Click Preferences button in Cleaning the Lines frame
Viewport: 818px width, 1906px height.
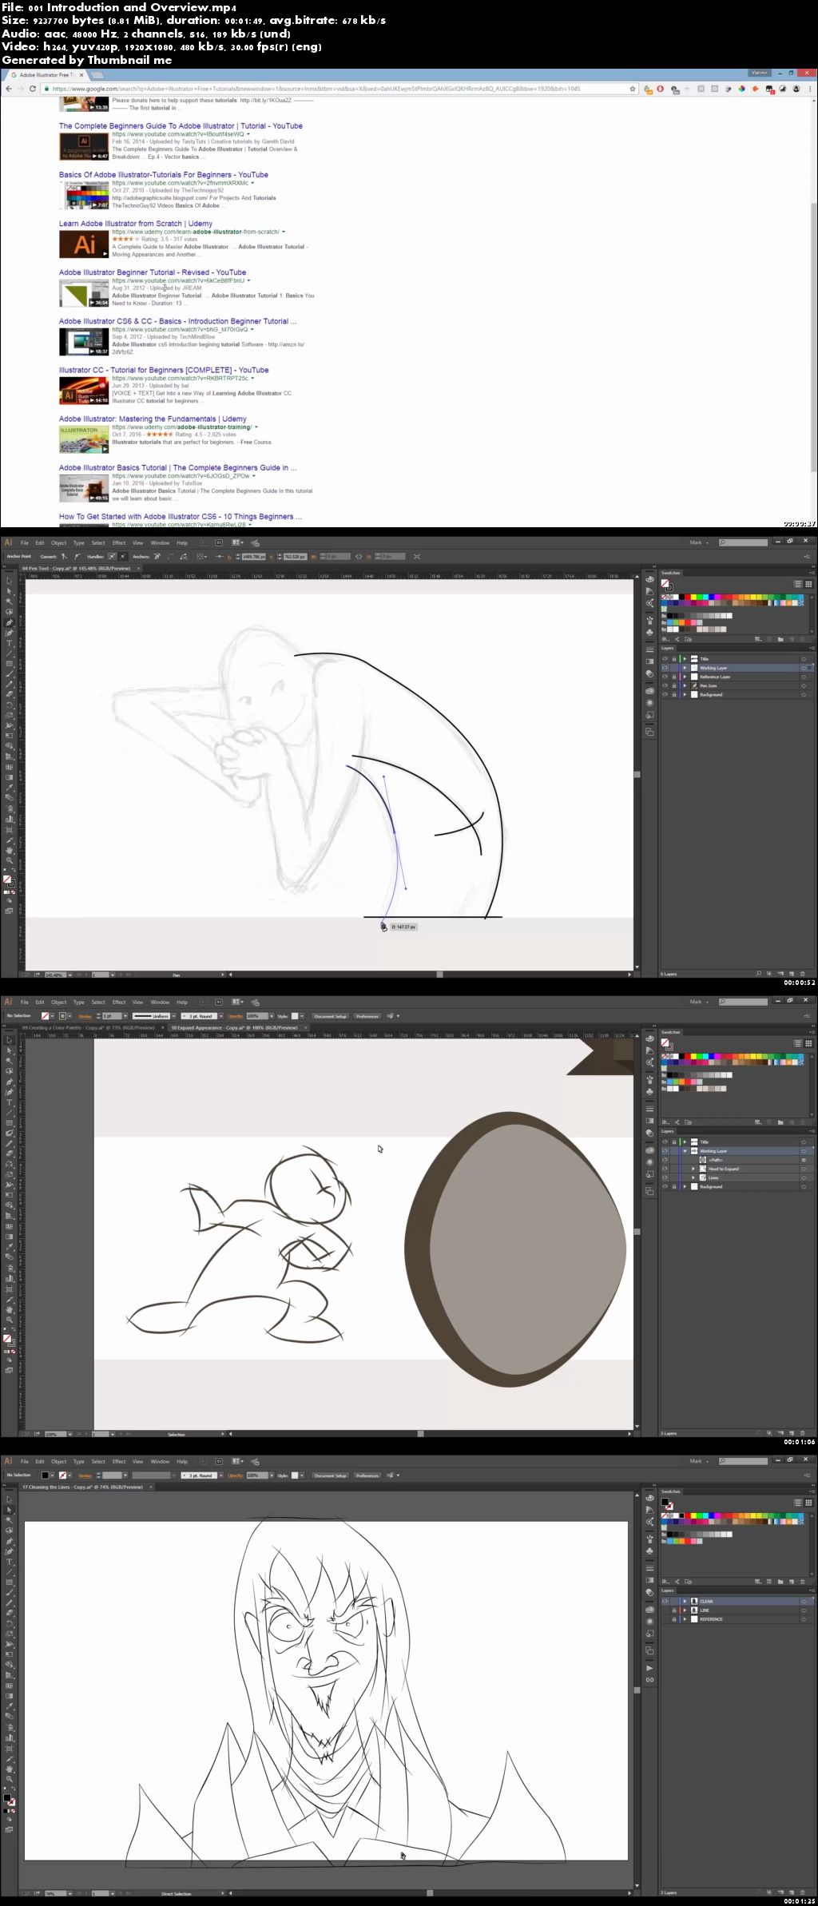[367, 1475]
